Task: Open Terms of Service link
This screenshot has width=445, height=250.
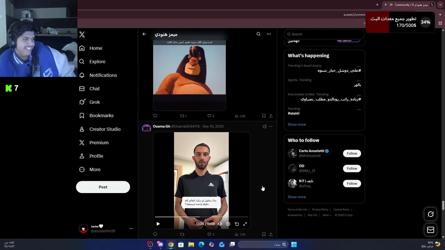Action: 297,210
